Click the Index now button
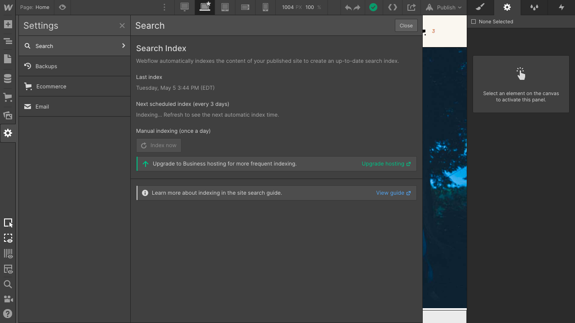 (159, 145)
